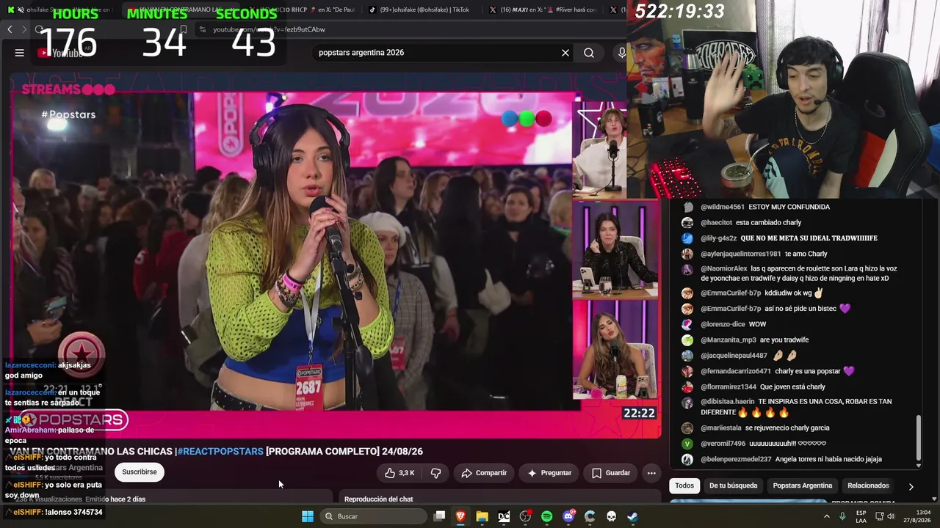
Task: Filter suggestions by Relacionados chip
Action: click(868, 485)
